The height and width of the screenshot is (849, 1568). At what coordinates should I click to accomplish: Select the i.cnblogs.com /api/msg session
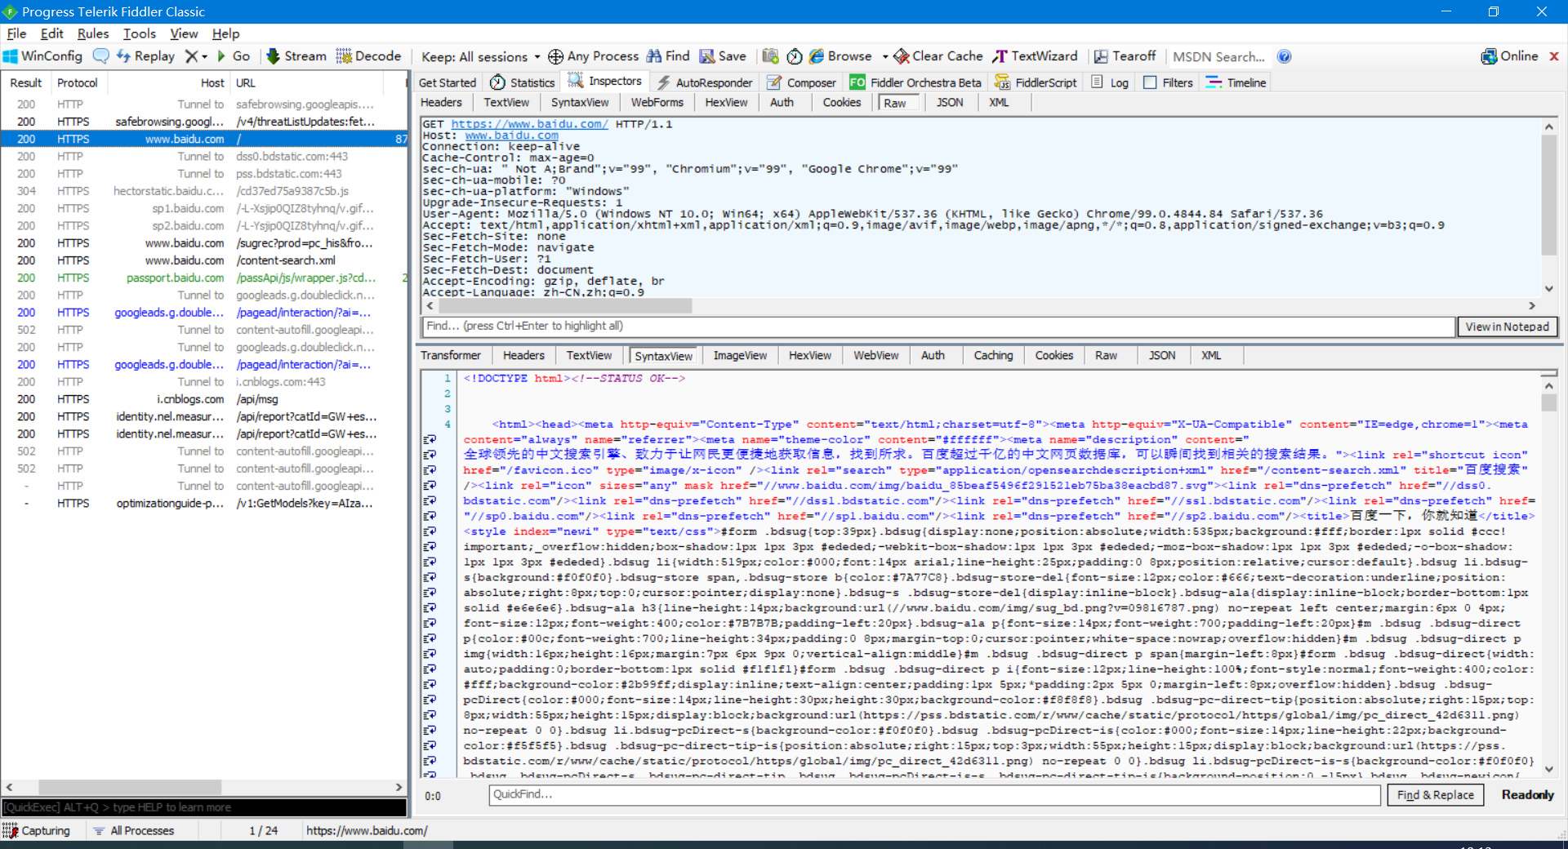(204, 399)
